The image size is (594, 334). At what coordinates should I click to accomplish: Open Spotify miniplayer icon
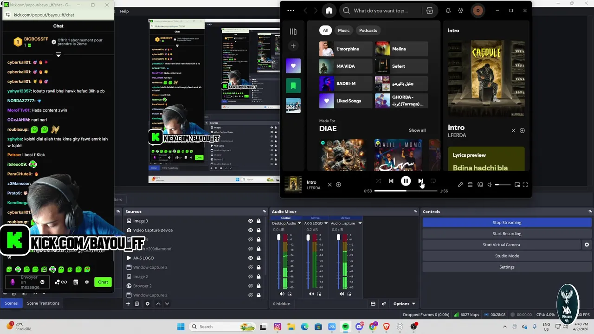(517, 185)
